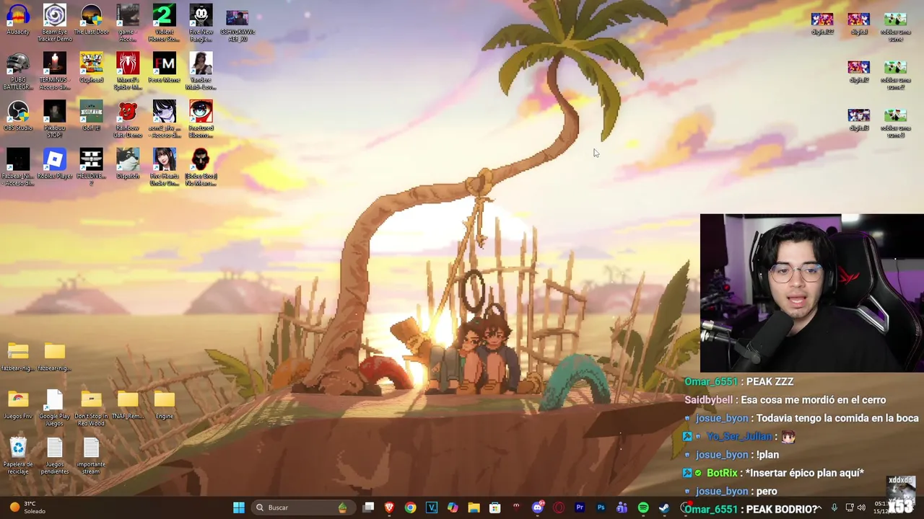Open the Juegos Friv folder
This screenshot has width=924, height=519.
coord(18,404)
